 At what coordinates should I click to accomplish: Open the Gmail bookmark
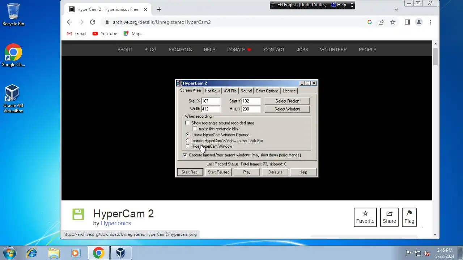[x=76, y=34]
